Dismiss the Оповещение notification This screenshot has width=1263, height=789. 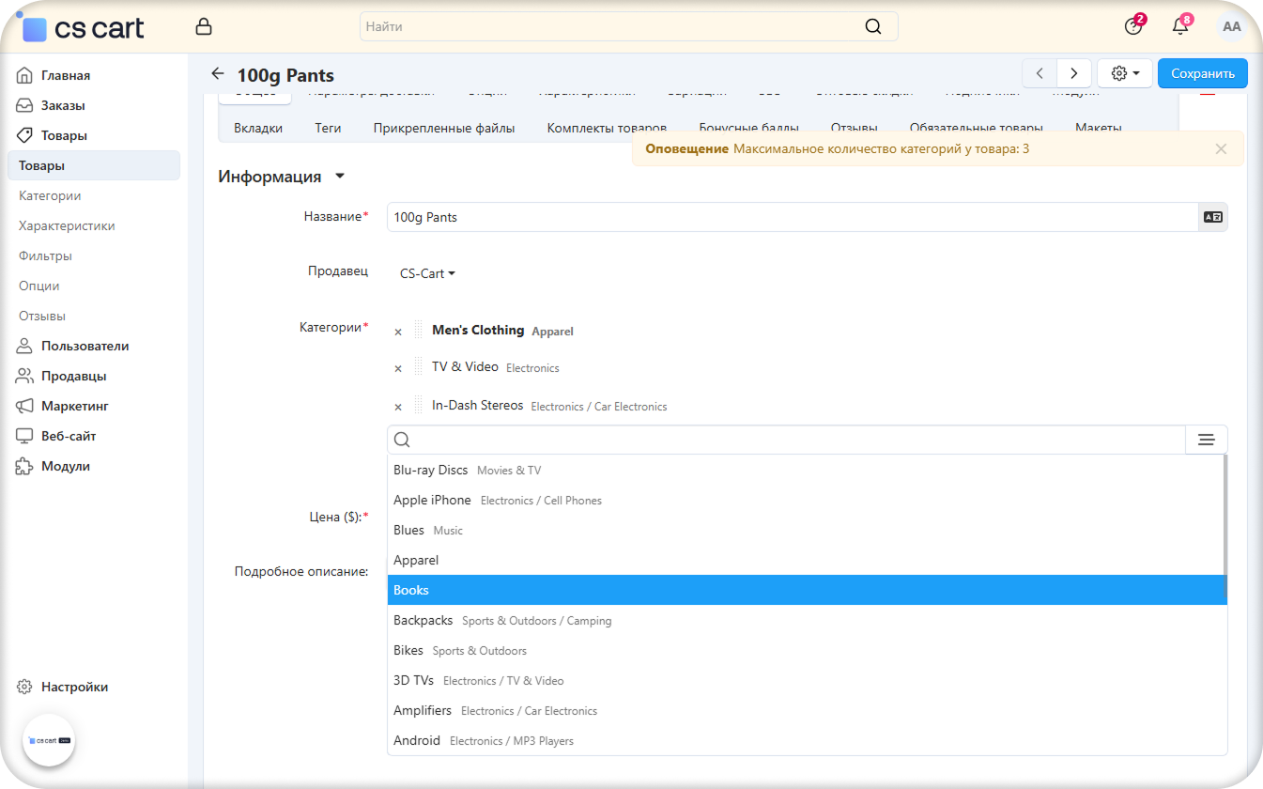point(1221,148)
